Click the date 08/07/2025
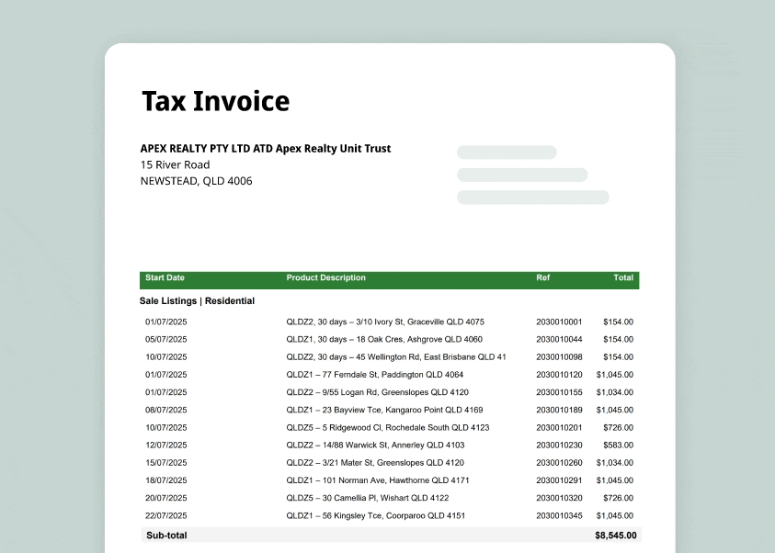 click(166, 410)
